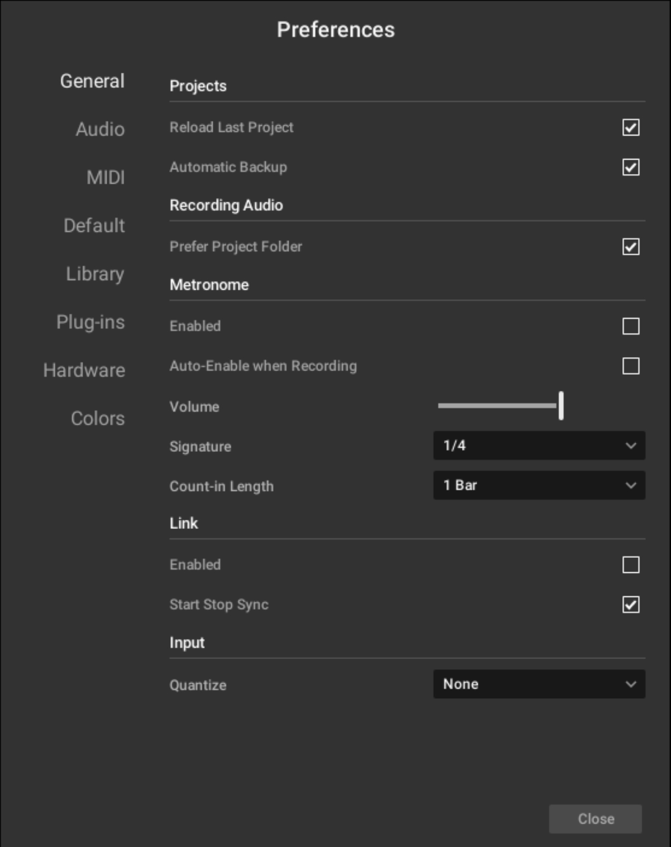The width and height of the screenshot is (671, 847).
Task: Select the Default tab in sidebar
Action: coord(94,225)
